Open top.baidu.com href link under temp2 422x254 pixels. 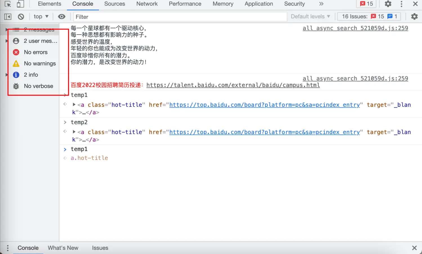click(264, 132)
